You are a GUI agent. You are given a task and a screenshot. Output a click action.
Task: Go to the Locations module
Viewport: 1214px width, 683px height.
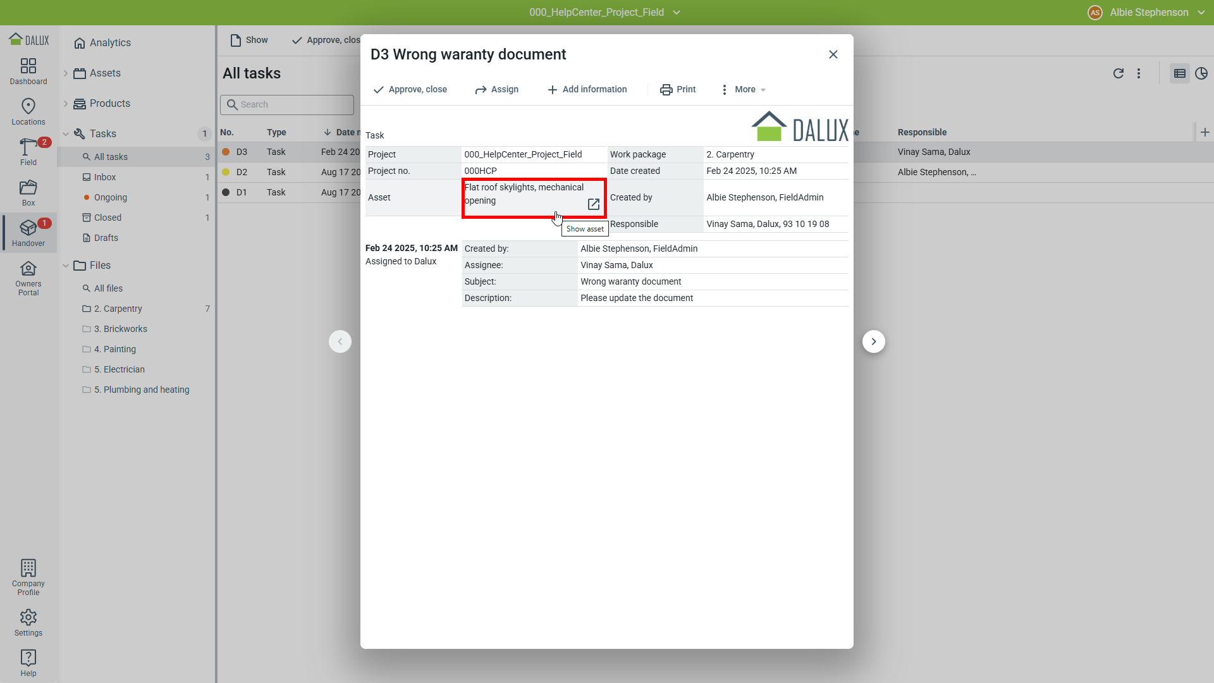tap(28, 111)
